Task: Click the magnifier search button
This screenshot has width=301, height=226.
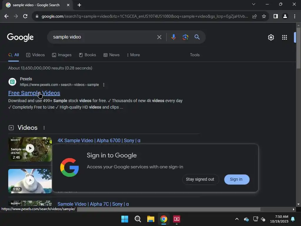Action: [x=197, y=37]
